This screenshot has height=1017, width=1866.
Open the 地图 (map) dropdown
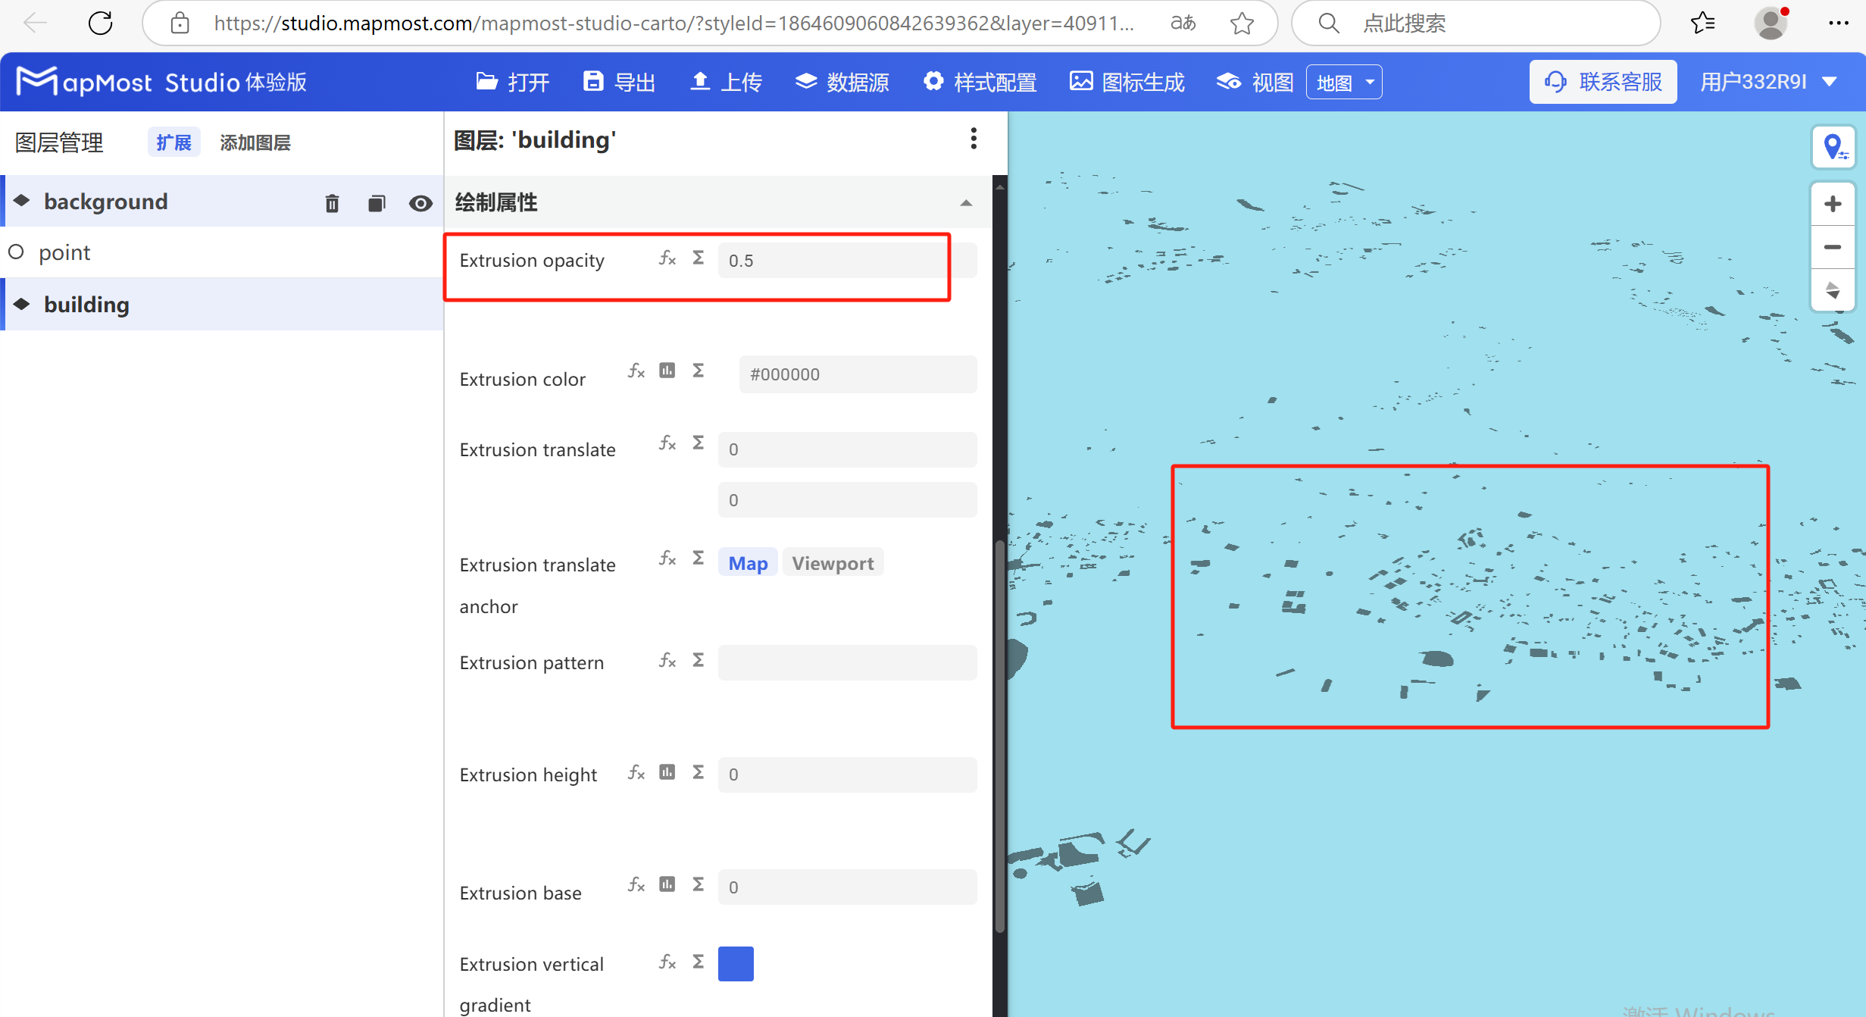pyautogui.click(x=1343, y=82)
